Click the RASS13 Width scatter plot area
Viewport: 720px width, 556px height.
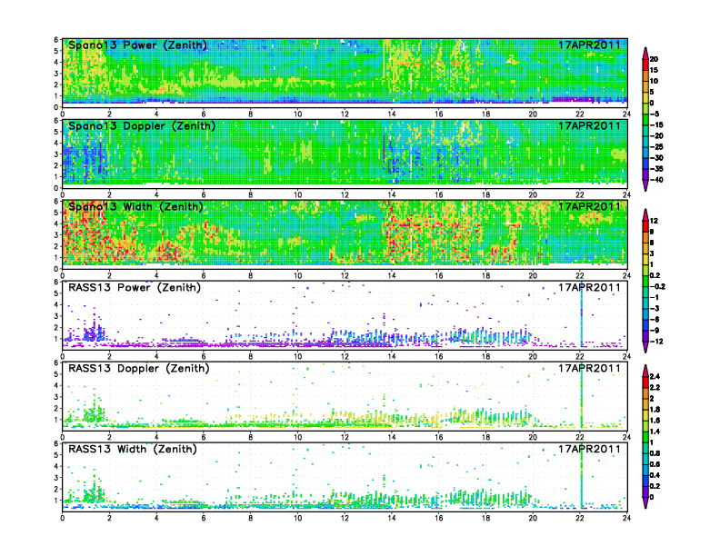[345, 477]
